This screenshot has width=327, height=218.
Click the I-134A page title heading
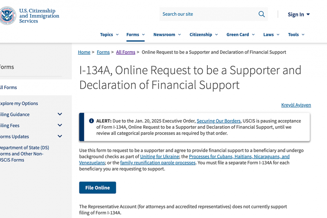pyautogui.click(x=190, y=77)
